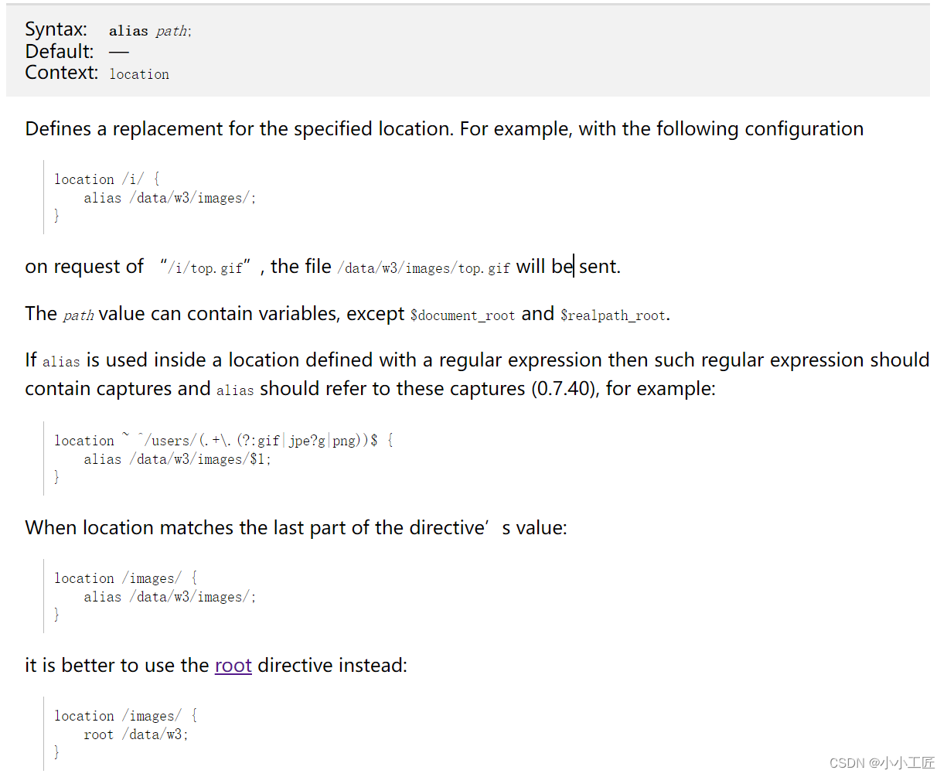
Task: Click the 'location /i/ {' code line
Action: [x=107, y=179]
